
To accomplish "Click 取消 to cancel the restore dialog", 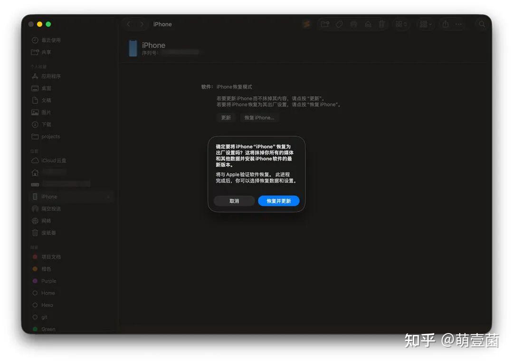I will click(x=234, y=201).
